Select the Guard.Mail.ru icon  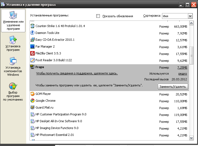pyautogui.click(x=32, y=107)
